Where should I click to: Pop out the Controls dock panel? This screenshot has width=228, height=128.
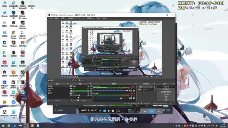coord(174,84)
